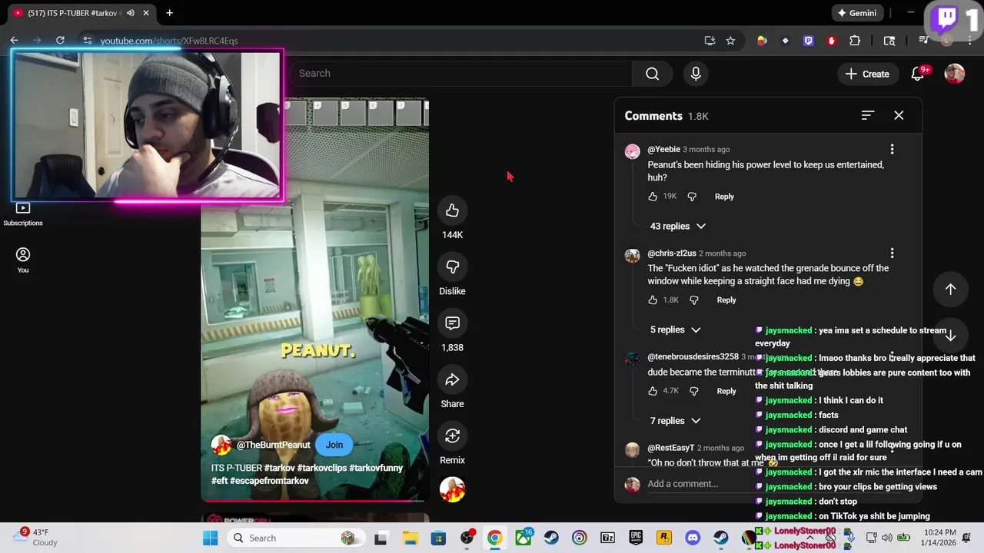The image size is (984, 553).
Task: Open the taskbar clock and date
Action: (940, 538)
